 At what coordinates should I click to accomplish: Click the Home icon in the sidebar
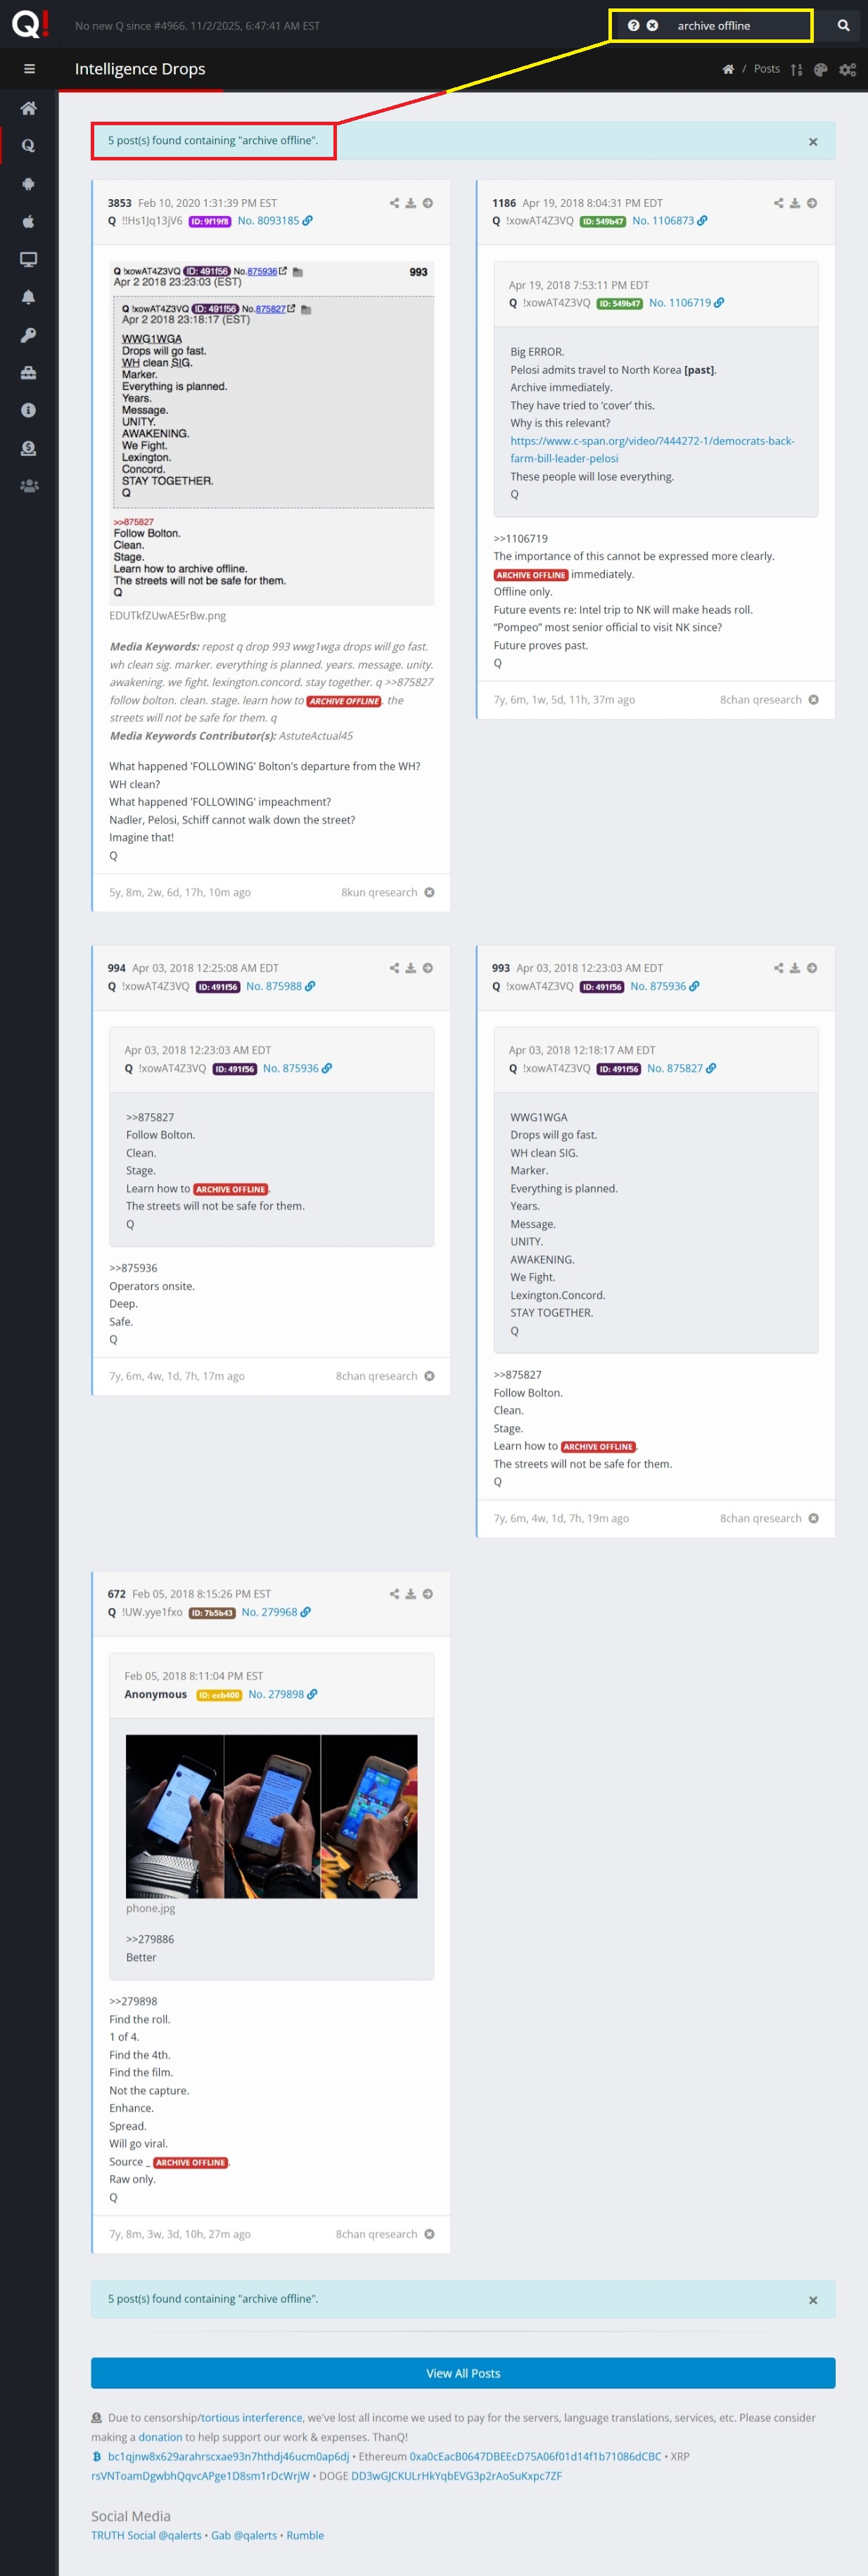coord(29,108)
